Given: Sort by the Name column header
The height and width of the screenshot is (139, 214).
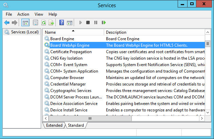Looking at the screenshot, I should (x=74, y=32).
